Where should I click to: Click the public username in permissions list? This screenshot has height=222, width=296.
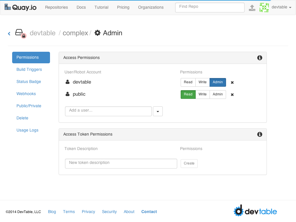tap(79, 94)
